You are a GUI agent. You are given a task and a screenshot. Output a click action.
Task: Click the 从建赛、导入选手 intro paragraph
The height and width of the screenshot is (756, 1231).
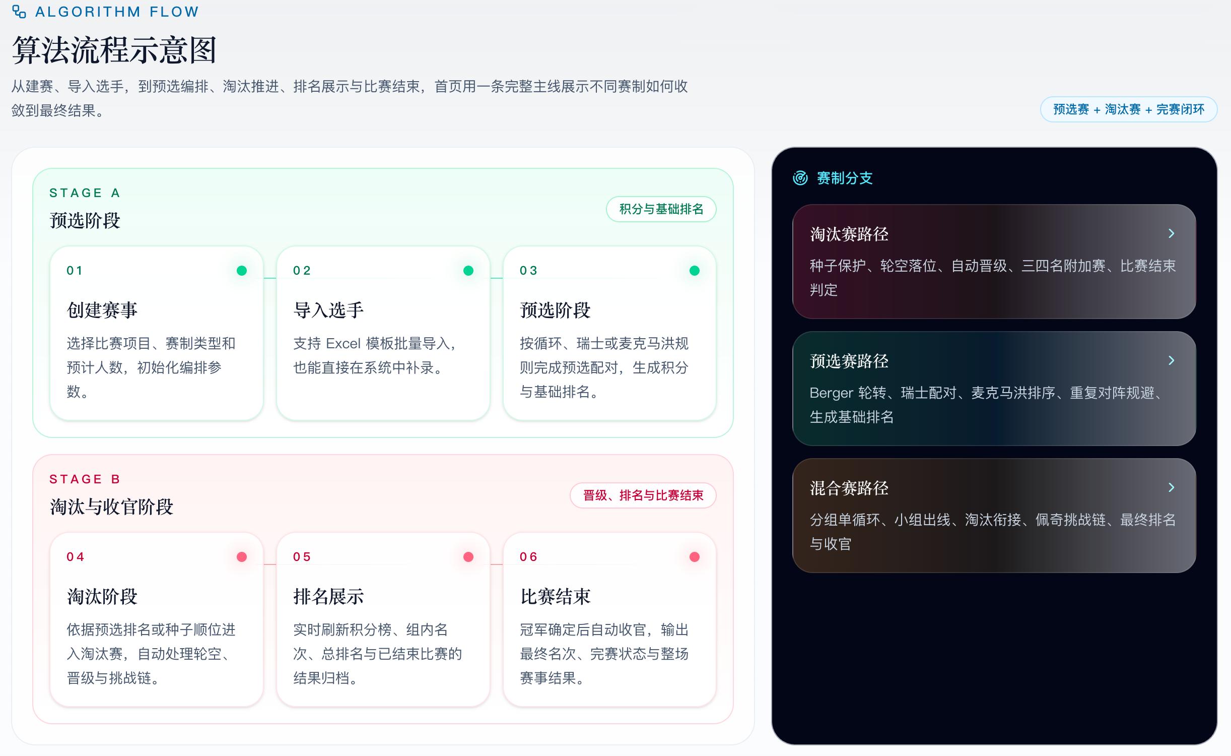(x=350, y=98)
